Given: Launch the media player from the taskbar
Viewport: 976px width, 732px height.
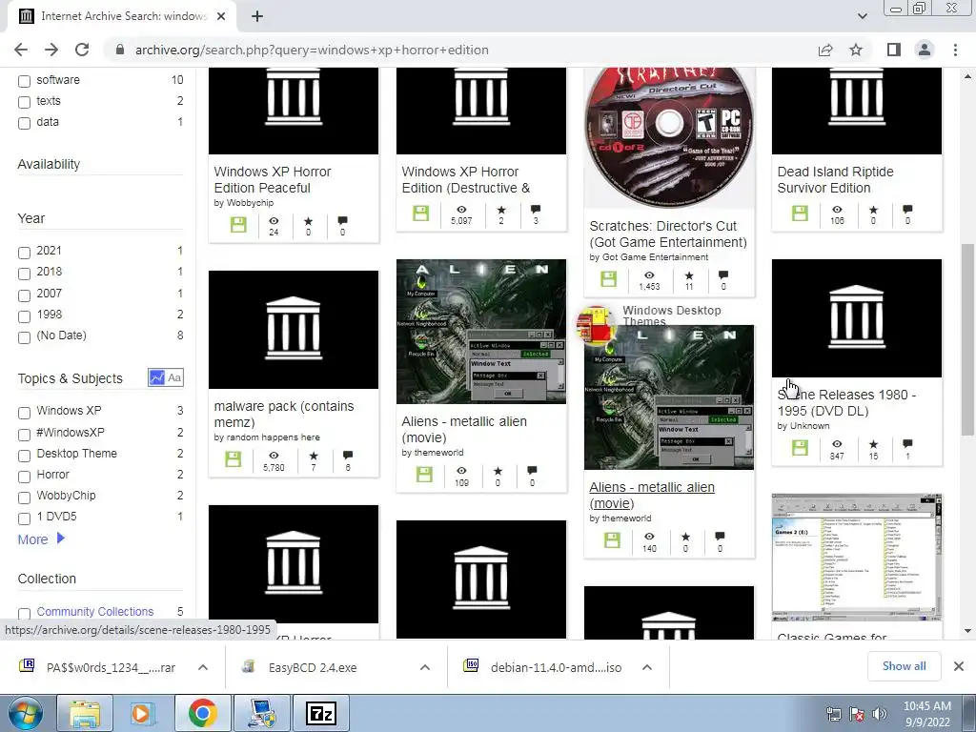Looking at the screenshot, I should click(x=141, y=713).
